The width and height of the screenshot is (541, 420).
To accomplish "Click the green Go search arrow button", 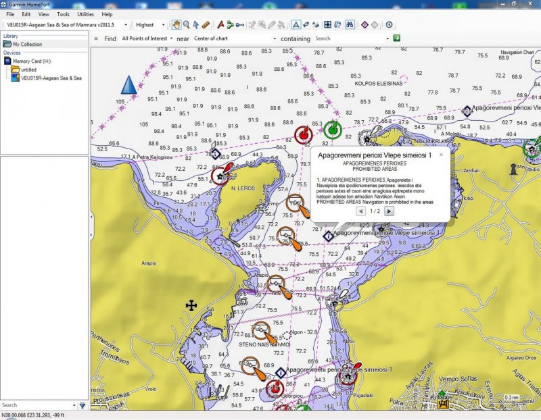I will point(397,38).
